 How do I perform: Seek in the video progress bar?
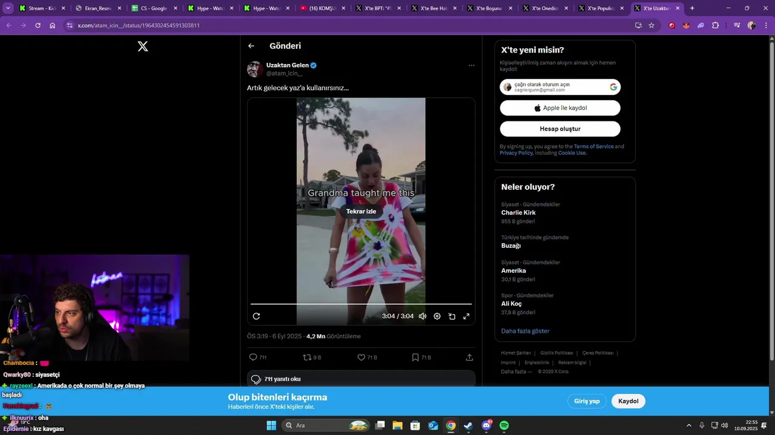point(361,304)
